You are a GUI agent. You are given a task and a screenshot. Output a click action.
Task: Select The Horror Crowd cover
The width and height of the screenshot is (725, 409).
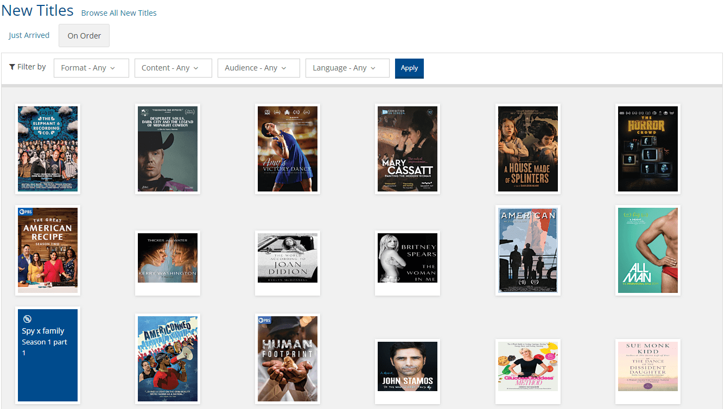(648, 149)
